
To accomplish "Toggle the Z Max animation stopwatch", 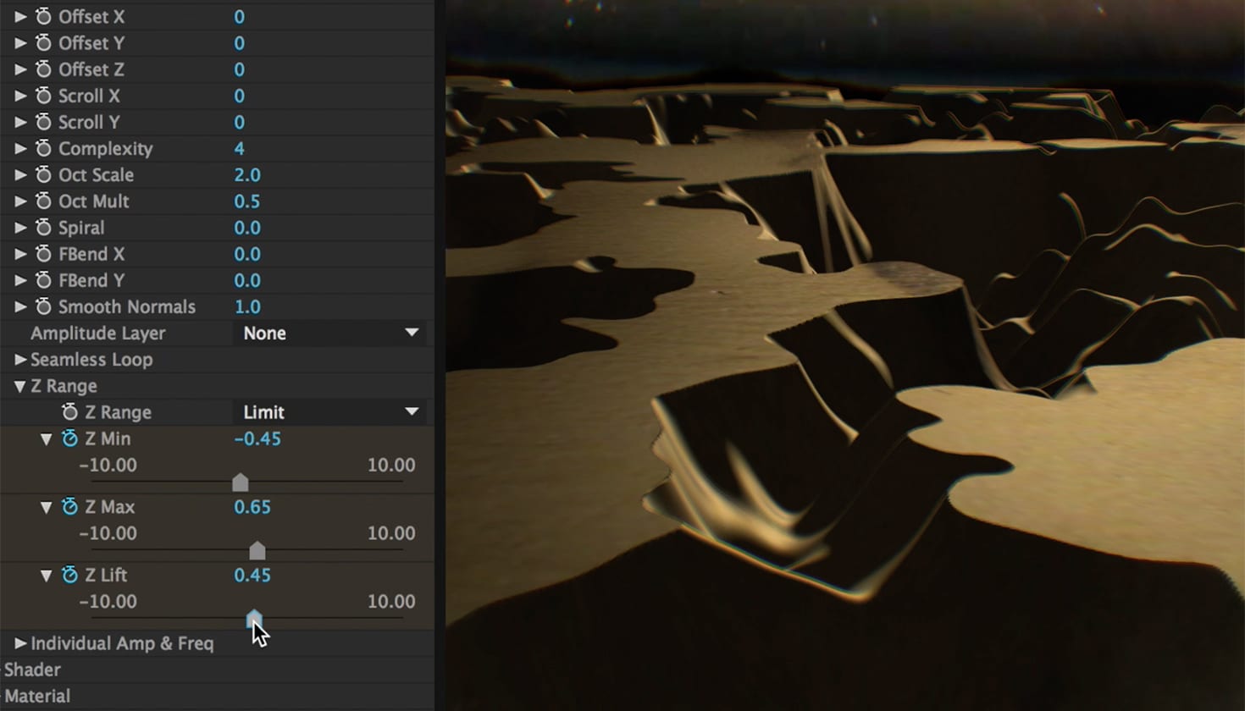I will coord(69,507).
